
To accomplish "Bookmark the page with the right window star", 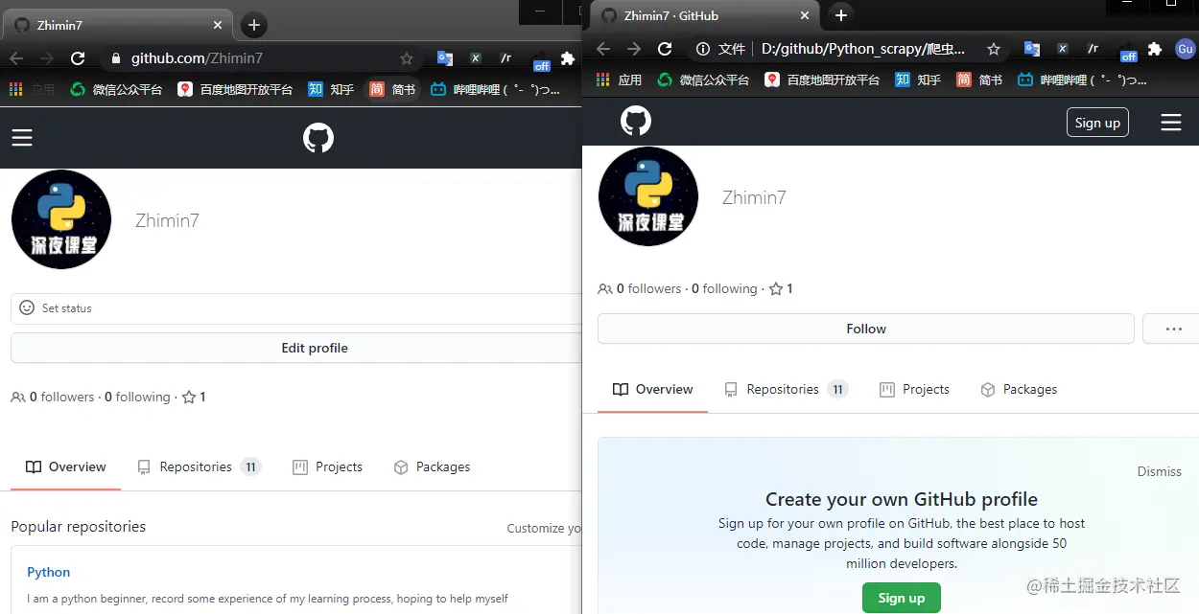I will (x=994, y=49).
